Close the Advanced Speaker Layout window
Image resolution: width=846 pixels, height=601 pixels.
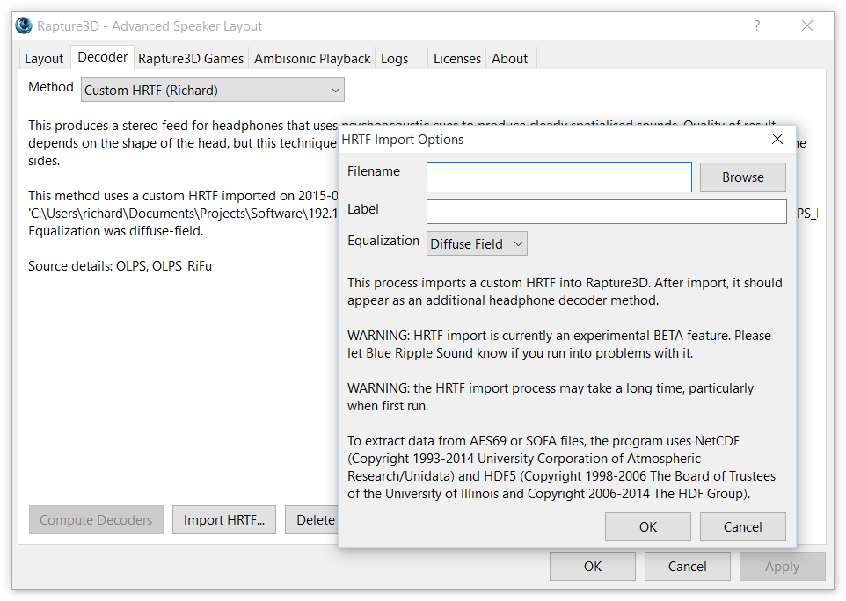pyautogui.click(x=807, y=25)
